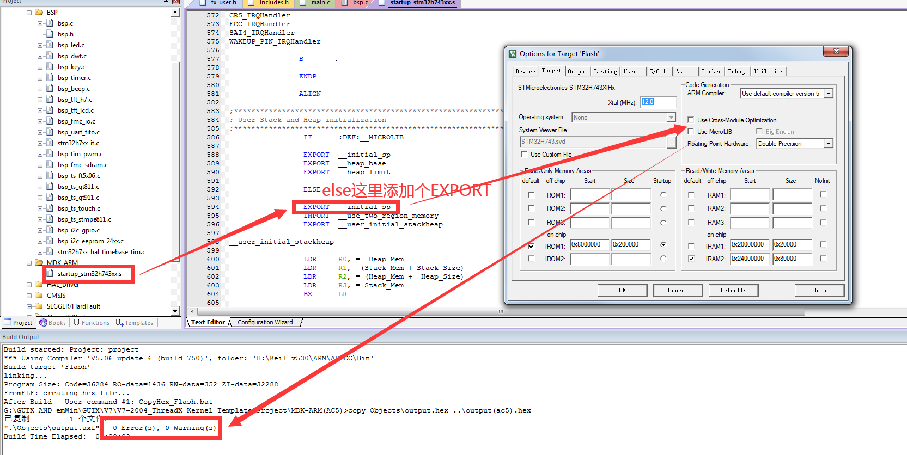Click the bsp_key.c file icon
This screenshot has width=907, height=455.
(50, 67)
